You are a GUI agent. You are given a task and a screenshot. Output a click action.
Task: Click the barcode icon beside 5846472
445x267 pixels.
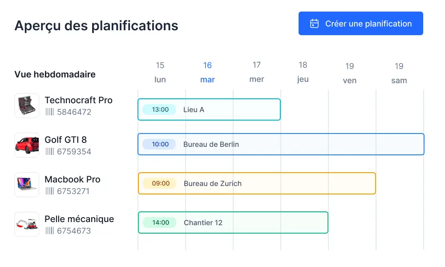(49, 112)
